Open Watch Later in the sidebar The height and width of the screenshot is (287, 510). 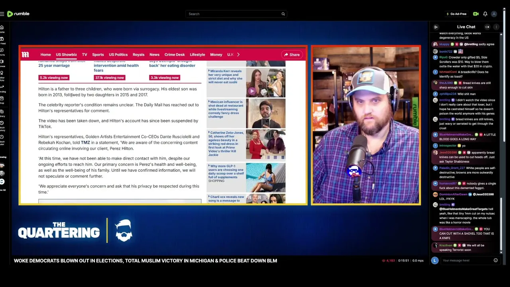[x=2, y=139]
